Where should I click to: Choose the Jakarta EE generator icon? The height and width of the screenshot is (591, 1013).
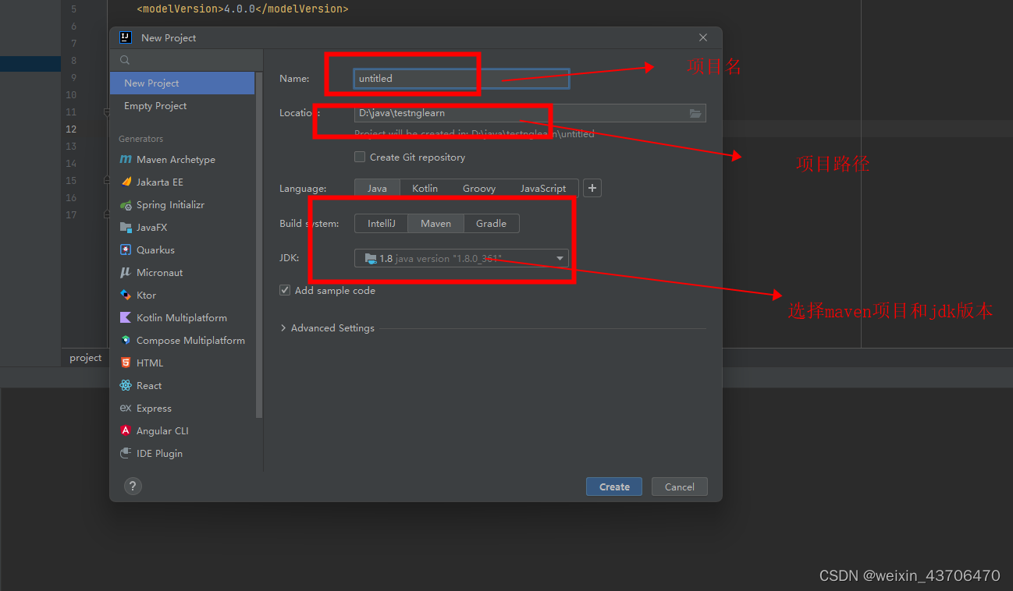(126, 182)
